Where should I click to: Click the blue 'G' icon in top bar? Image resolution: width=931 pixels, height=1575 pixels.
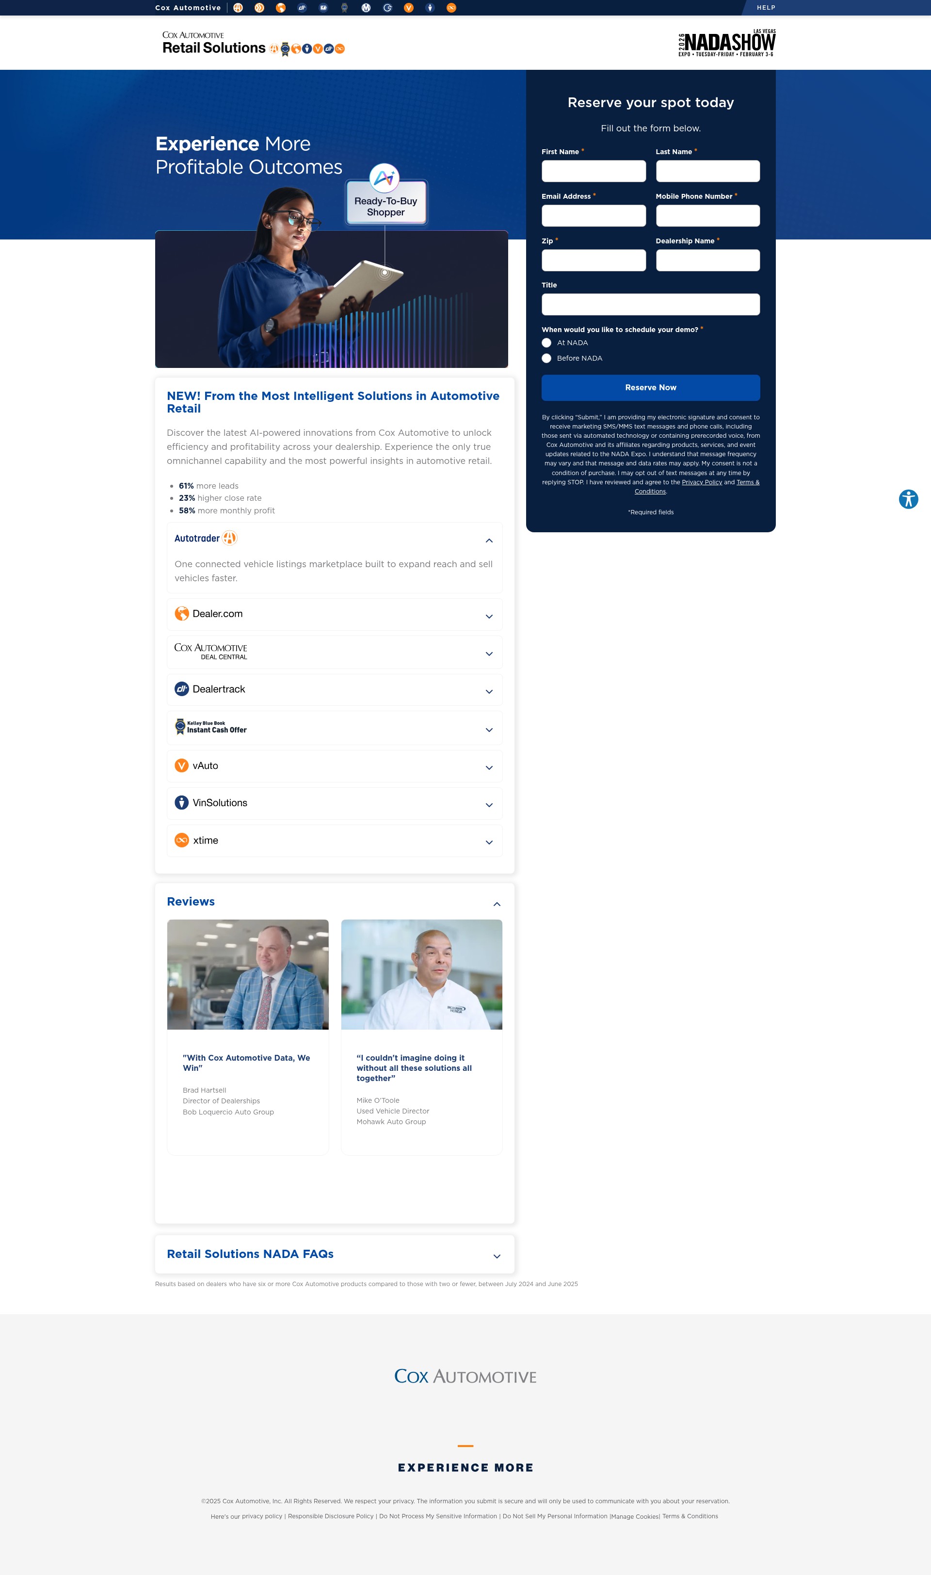387,8
